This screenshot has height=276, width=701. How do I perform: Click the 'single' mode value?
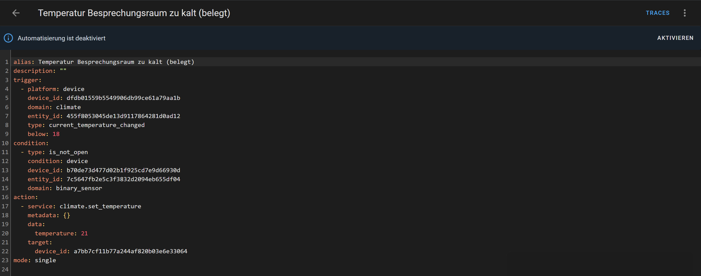45,260
